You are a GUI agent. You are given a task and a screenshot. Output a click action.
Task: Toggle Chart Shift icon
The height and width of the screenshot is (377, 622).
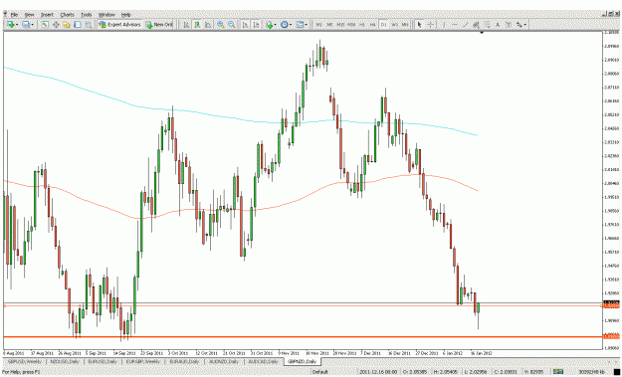click(256, 25)
